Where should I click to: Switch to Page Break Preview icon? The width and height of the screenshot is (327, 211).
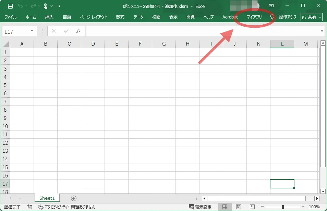tap(252, 206)
